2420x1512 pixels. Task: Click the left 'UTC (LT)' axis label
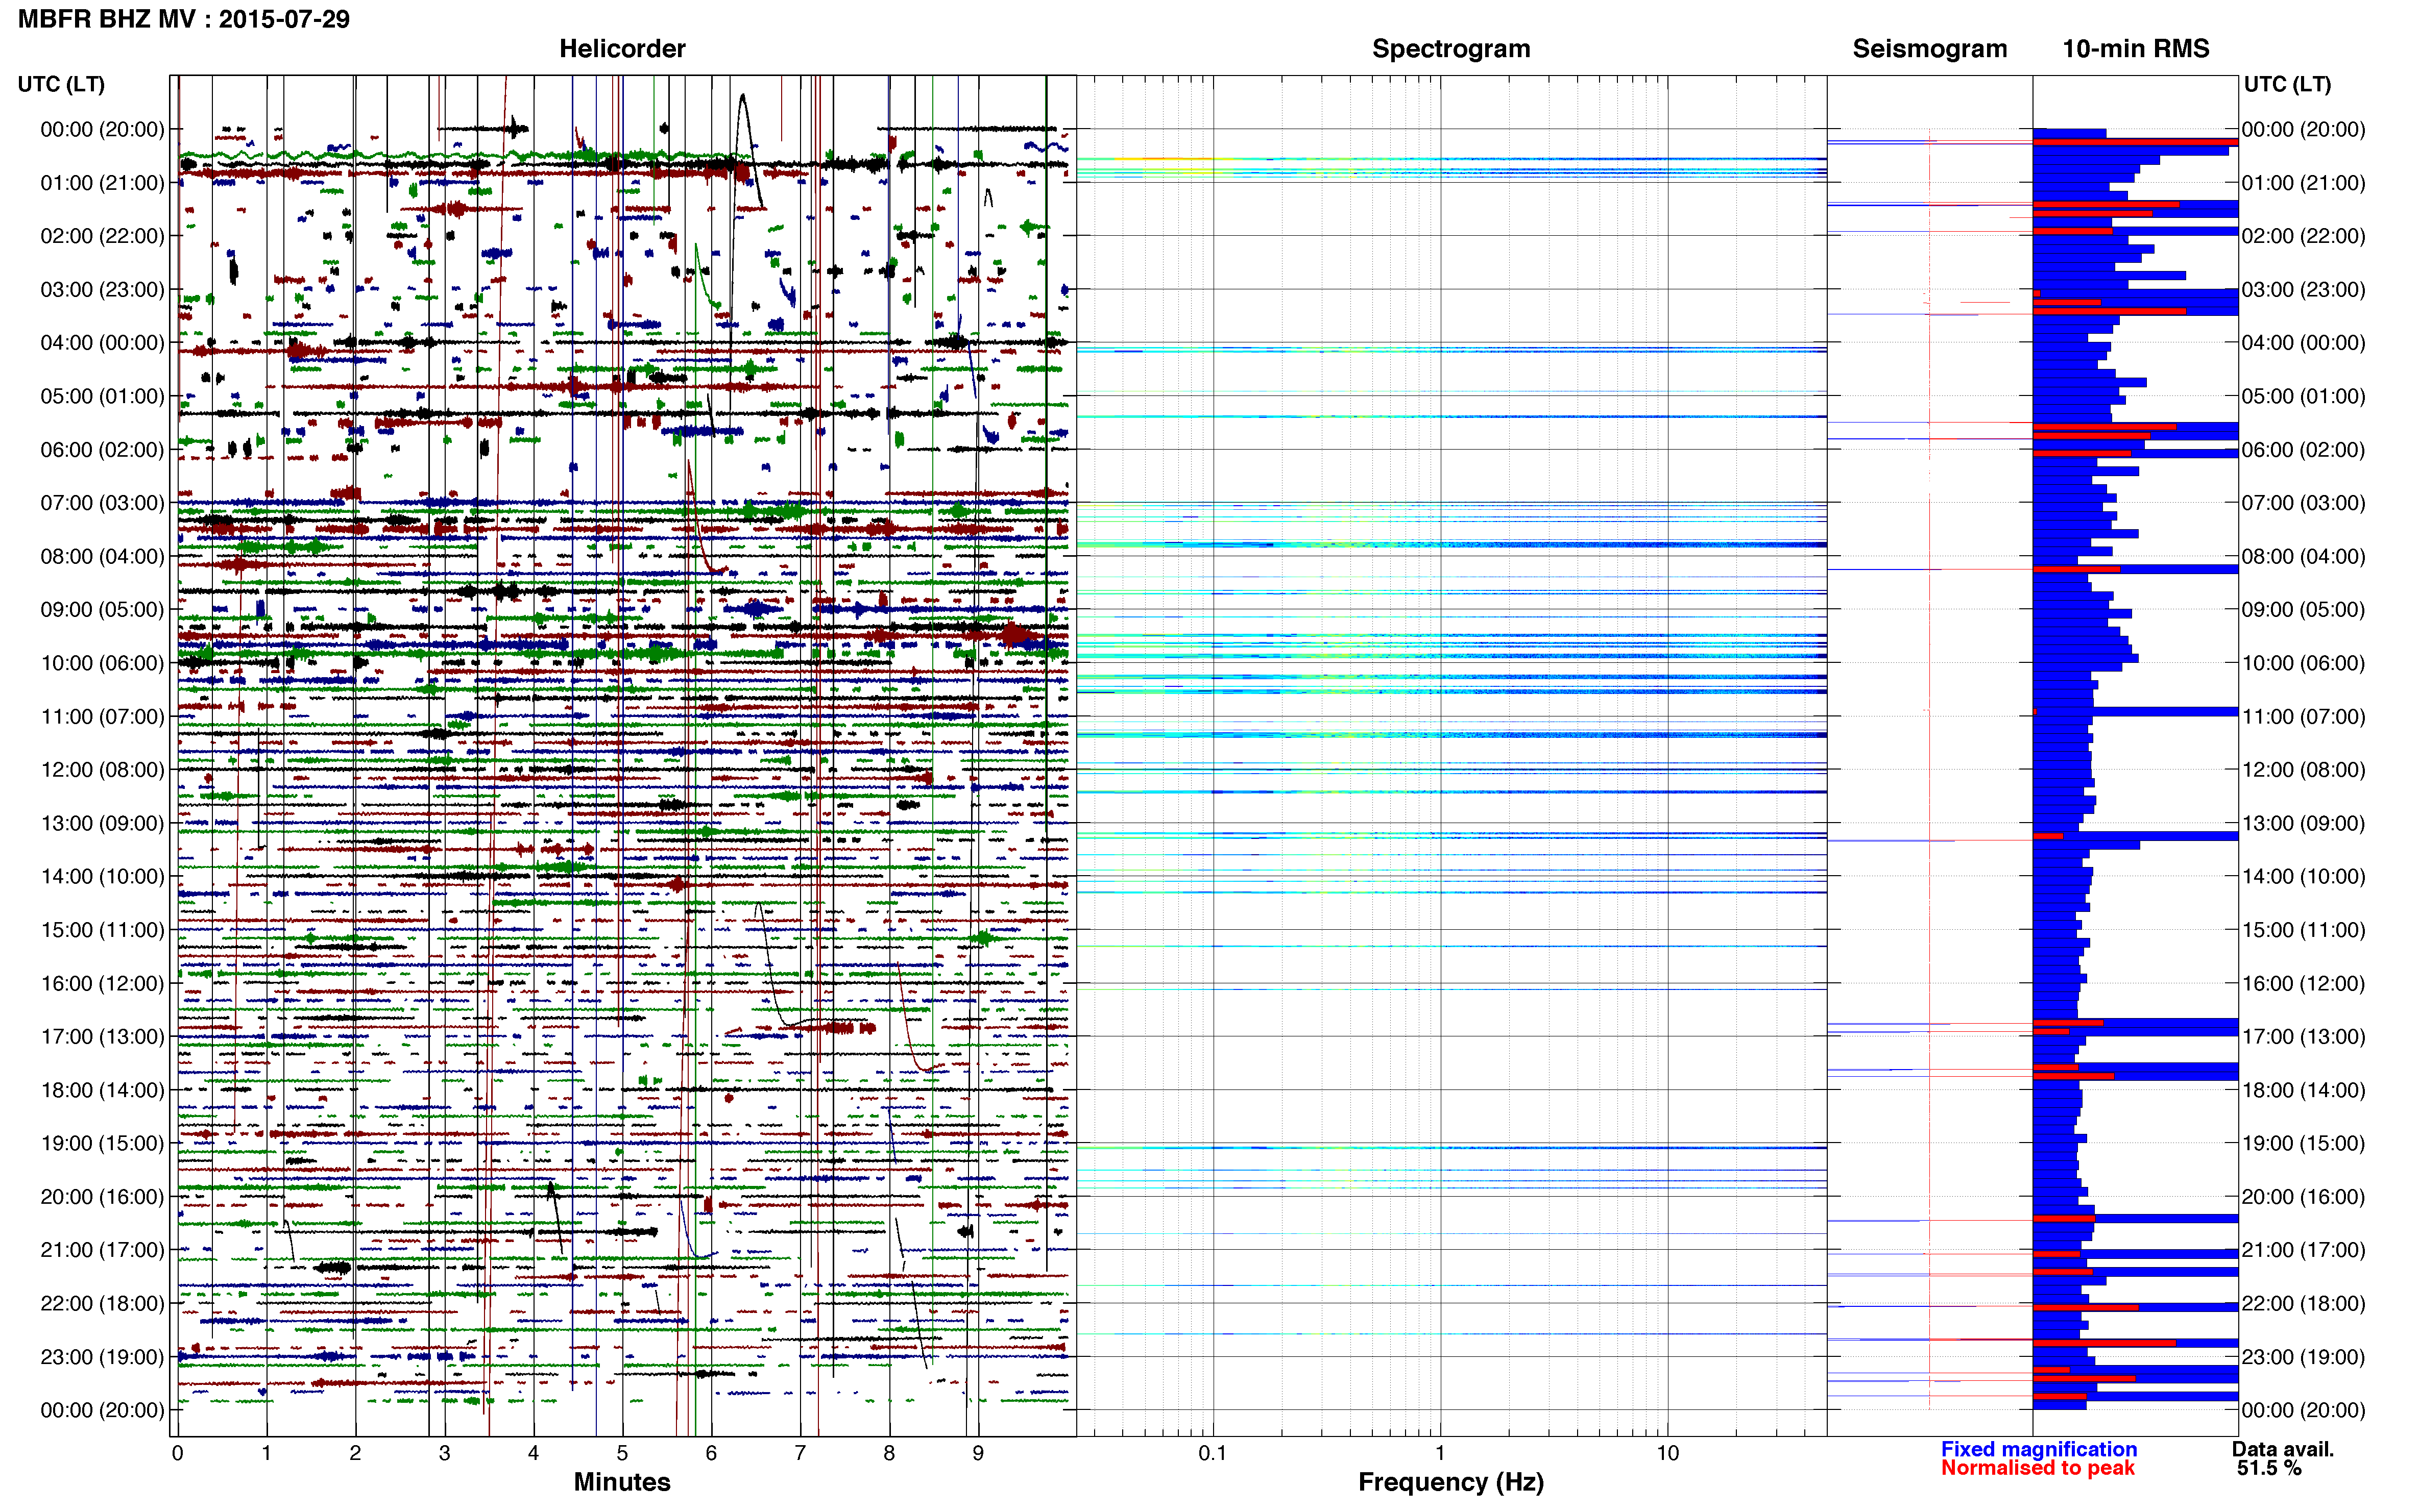(61, 84)
